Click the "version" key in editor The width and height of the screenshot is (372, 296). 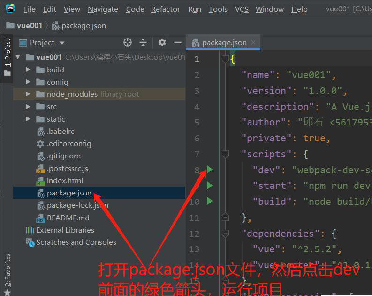(x=266, y=91)
